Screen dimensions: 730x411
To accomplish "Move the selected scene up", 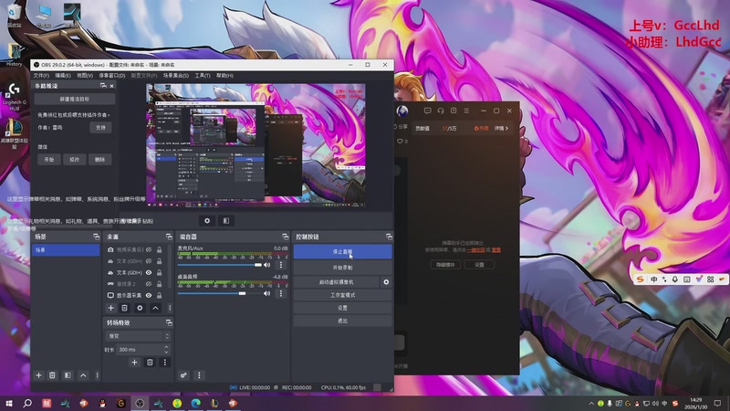I will pos(83,375).
